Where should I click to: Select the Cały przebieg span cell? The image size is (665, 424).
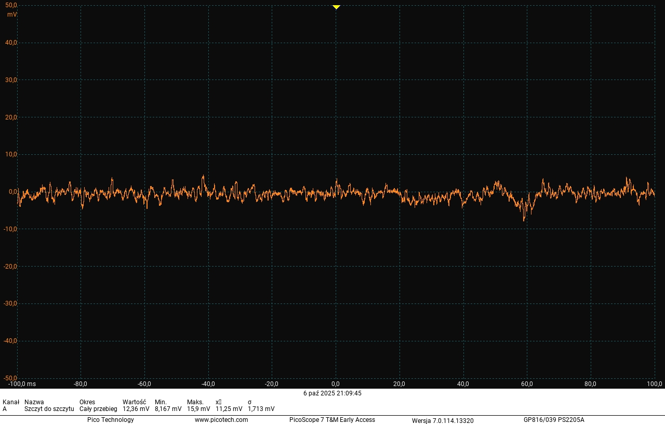pyautogui.click(x=98, y=409)
